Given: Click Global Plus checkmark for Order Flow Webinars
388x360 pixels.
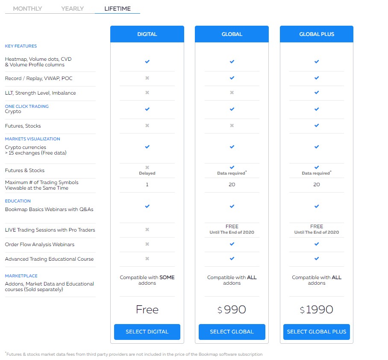Looking at the screenshot, I should click(x=317, y=244).
